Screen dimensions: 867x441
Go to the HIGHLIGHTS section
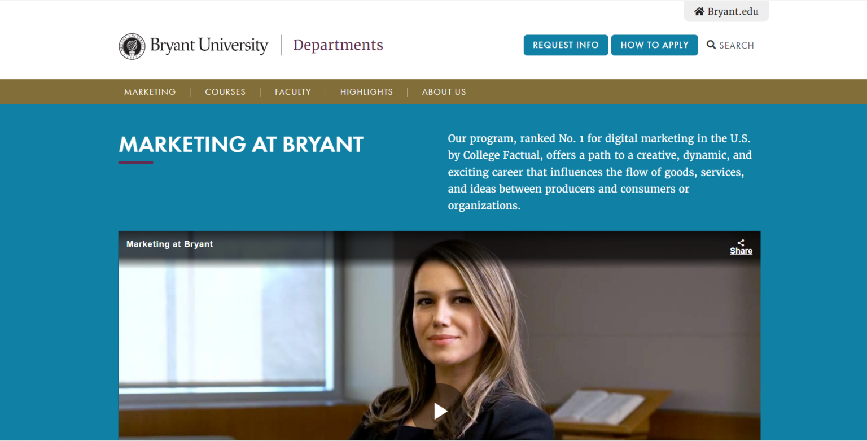pyautogui.click(x=366, y=91)
